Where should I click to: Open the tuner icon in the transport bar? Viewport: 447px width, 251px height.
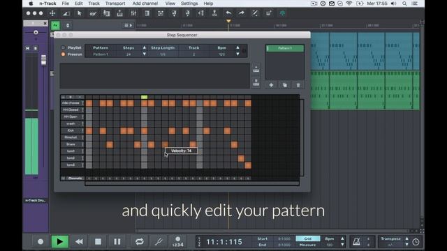coord(159,242)
